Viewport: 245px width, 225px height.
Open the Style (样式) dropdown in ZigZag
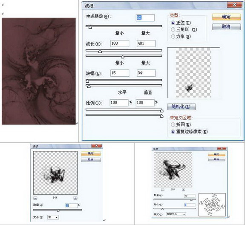(176, 214)
